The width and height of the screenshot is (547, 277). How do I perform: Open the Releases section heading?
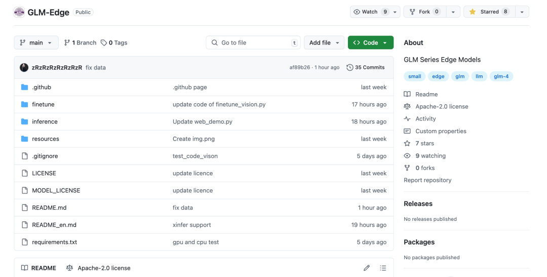418,204
